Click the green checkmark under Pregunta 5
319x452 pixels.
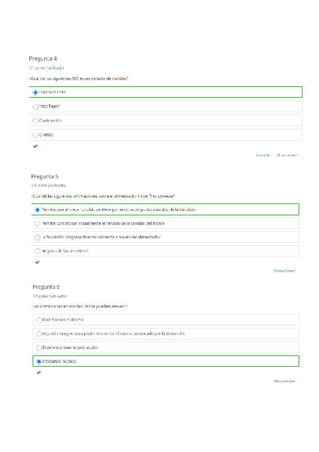(37, 262)
